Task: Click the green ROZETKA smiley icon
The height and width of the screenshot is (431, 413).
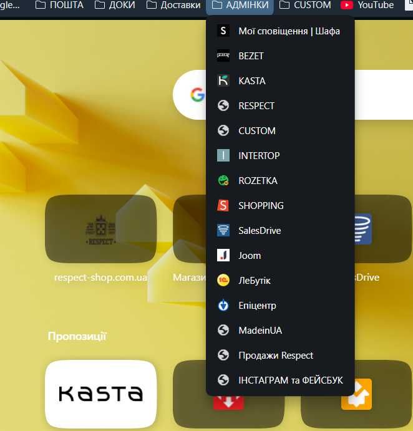Action: [x=223, y=181]
